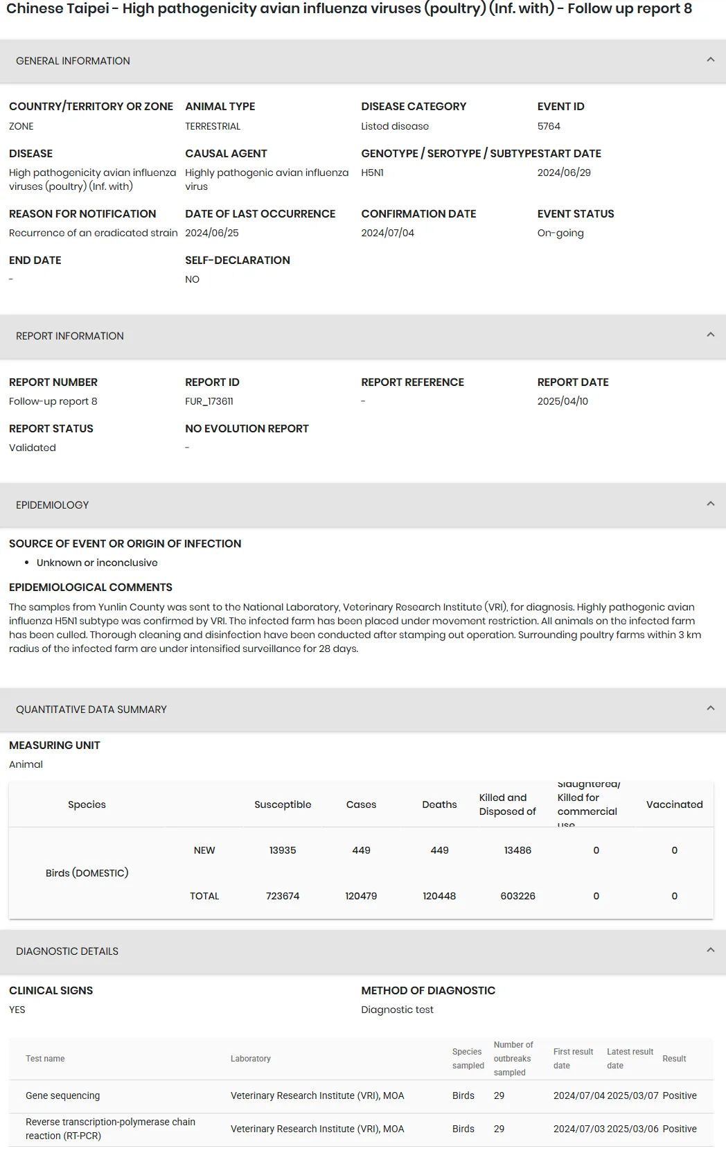This screenshot has height=1153, width=726.
Task: Collapse the General Information section chevron
Action: pos(710,60)
